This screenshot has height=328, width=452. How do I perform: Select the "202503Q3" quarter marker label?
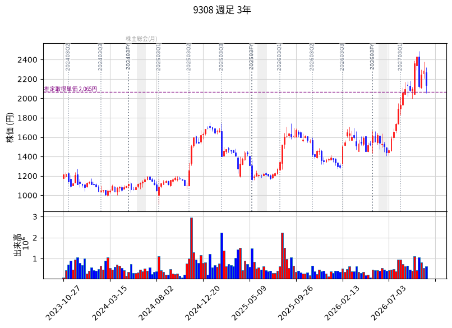(221, 57)
